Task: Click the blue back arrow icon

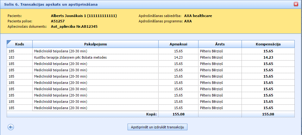Action: (x=11, y=127)
